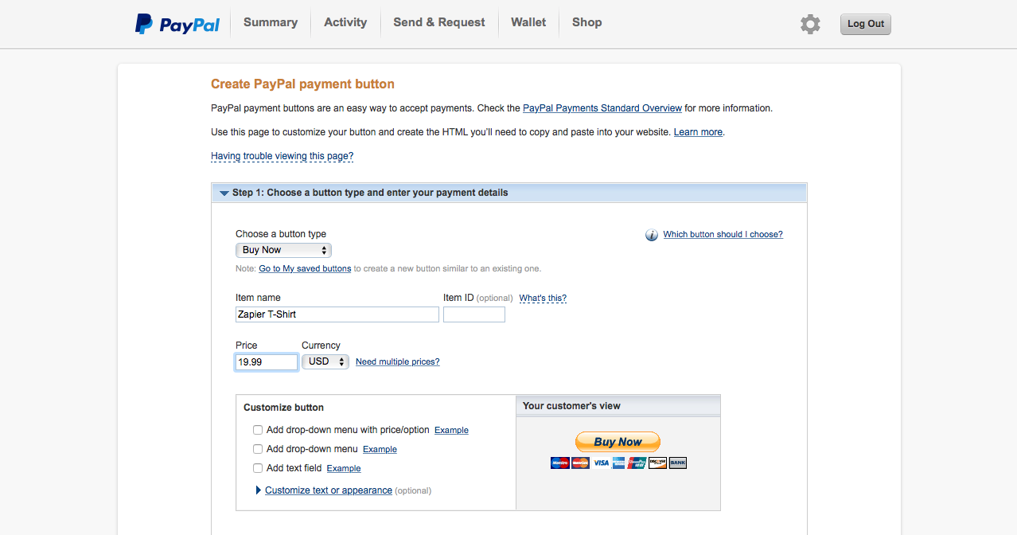Click the Discover card icon
Viewport: 1017px width, 535px height.
tap(657, 463)
